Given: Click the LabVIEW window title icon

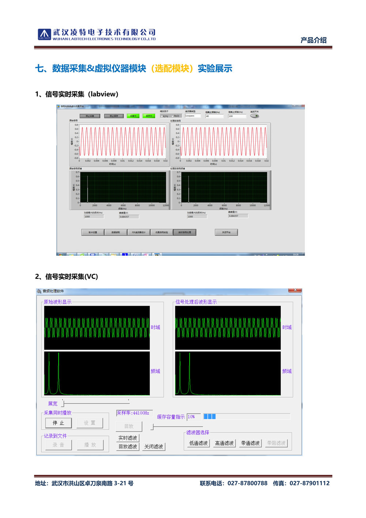Looking at the screenshot, I should click(x=58, y=107).
